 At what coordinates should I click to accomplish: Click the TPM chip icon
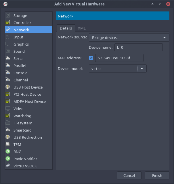[x=8, y=144]
